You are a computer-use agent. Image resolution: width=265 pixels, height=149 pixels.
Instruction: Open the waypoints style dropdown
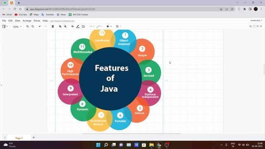click(x=99, y=26)
